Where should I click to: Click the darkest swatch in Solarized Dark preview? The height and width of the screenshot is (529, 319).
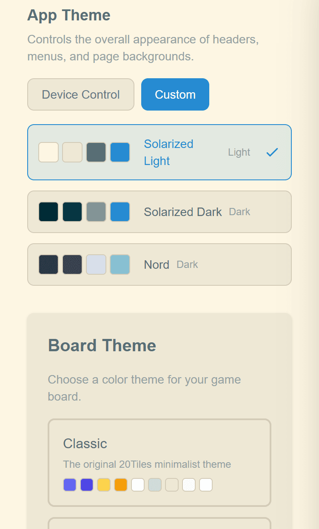pos(48,212)
